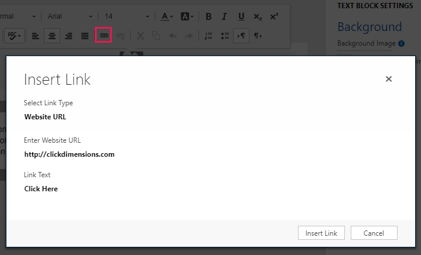Apply subscript formatting

258,16
